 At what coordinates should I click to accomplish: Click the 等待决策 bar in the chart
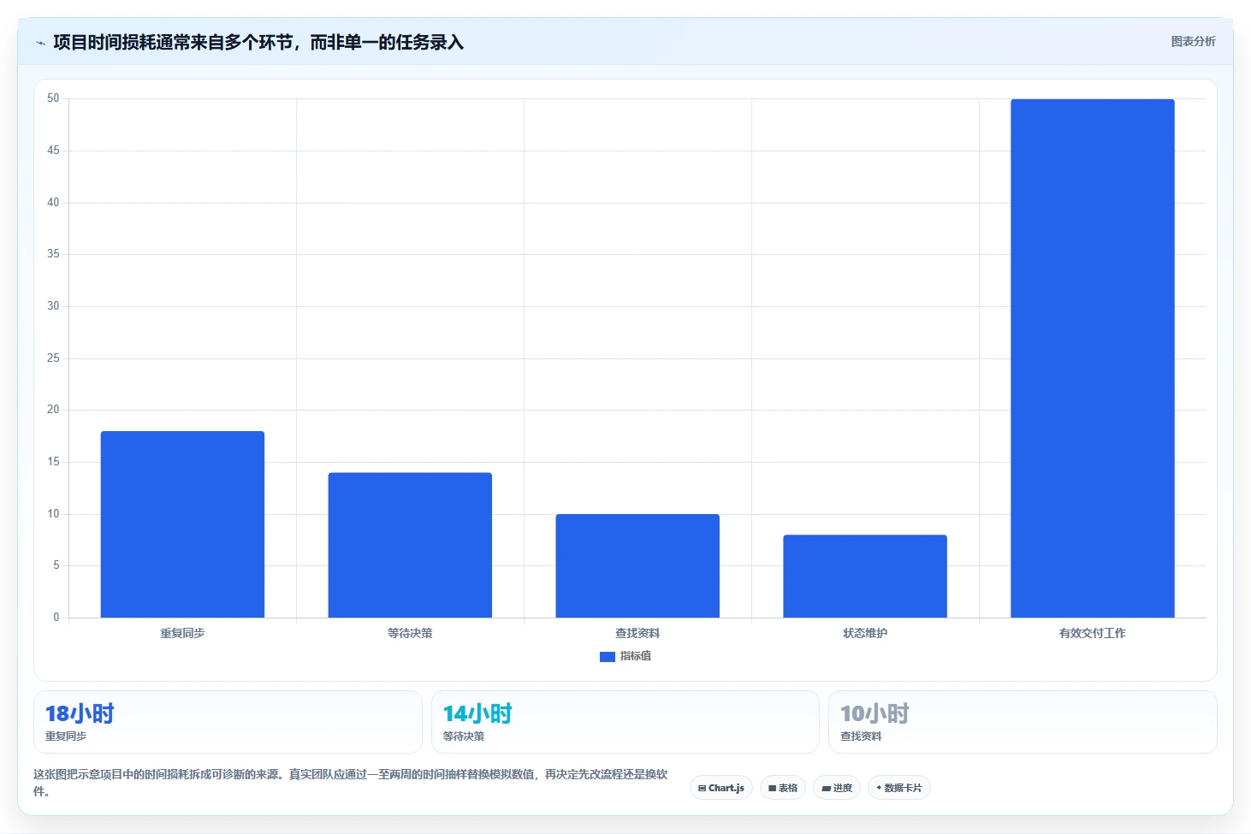(x=410, y=545)
